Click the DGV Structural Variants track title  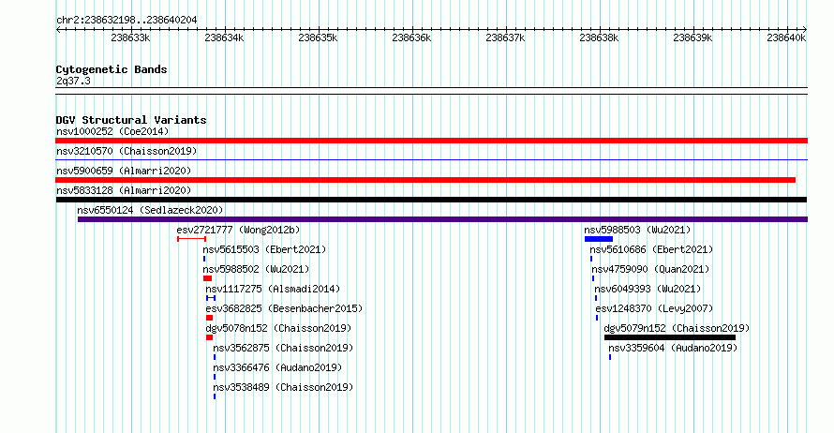click(x=131, y=120)
